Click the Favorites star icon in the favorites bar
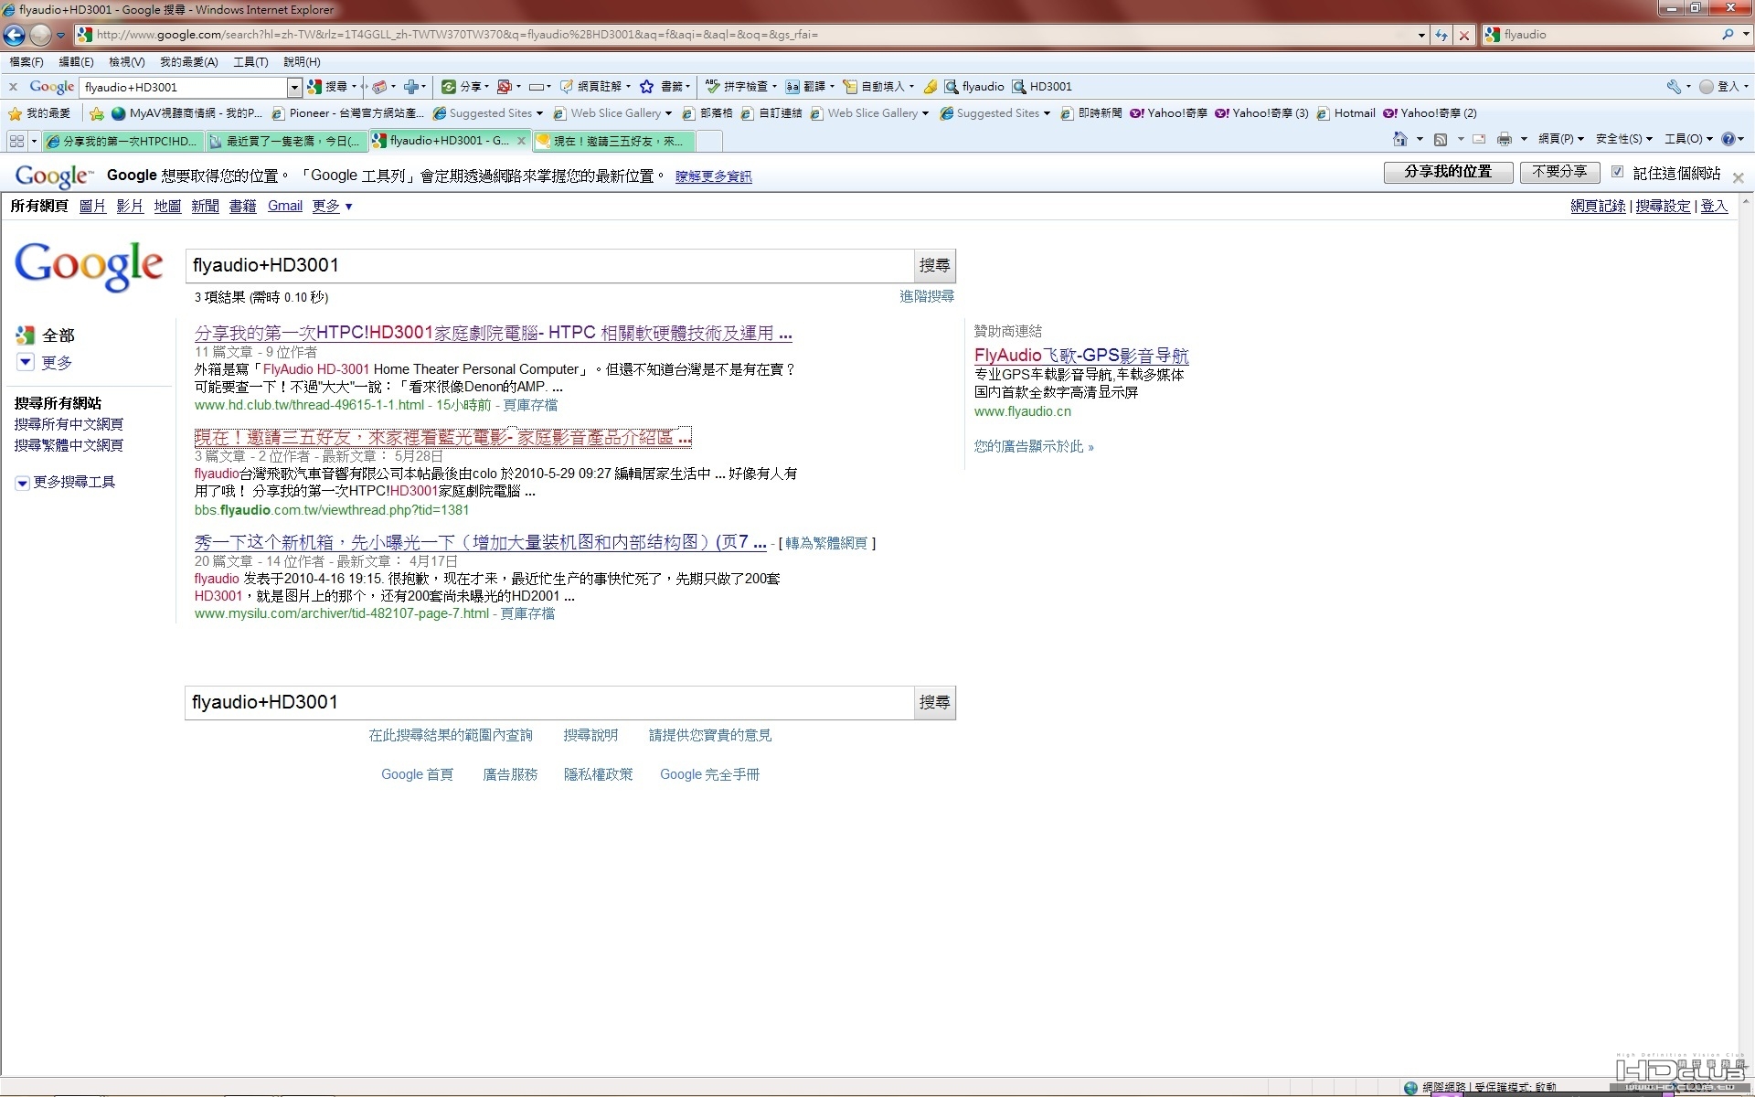The image size is (1755, 1097). point(15,113)
